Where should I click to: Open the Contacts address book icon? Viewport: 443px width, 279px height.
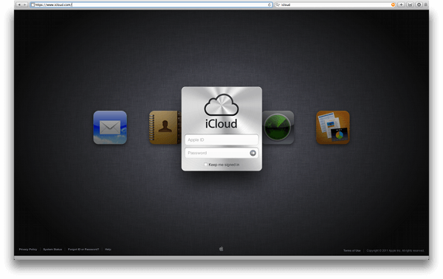click(165, 128)
